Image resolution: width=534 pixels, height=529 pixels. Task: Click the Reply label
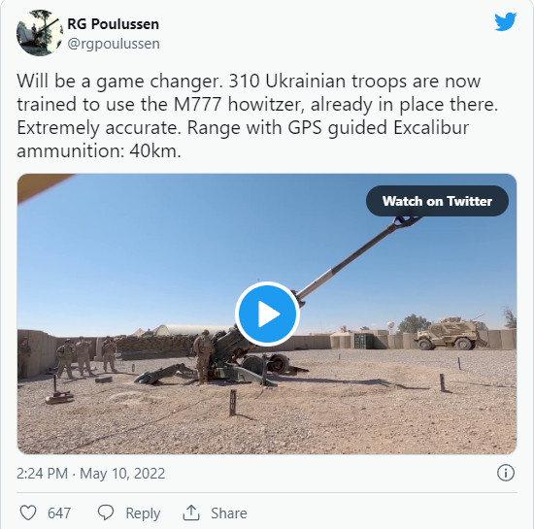tap(143, 513)
